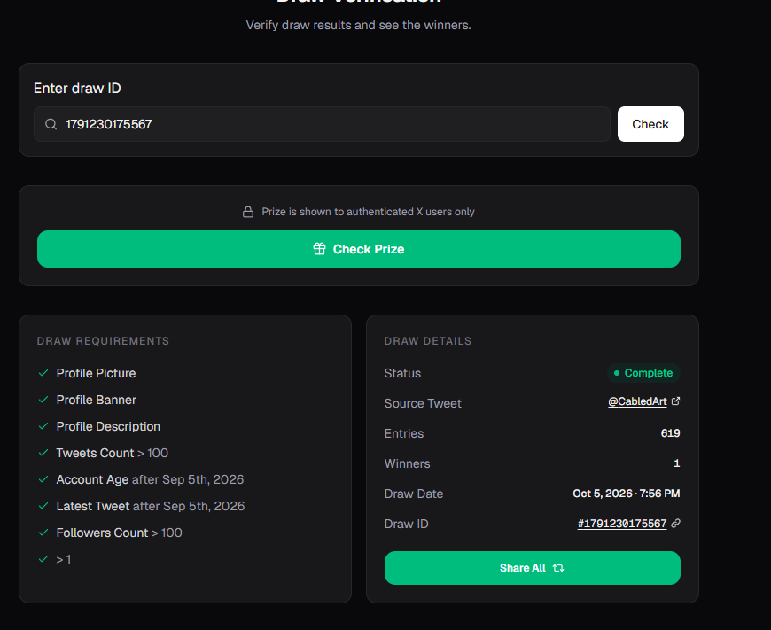Click the 'Profile Banner' requirement text
The width and height of the screenshot is (771, 630).
pyautogui.click(x=97, y=400)
